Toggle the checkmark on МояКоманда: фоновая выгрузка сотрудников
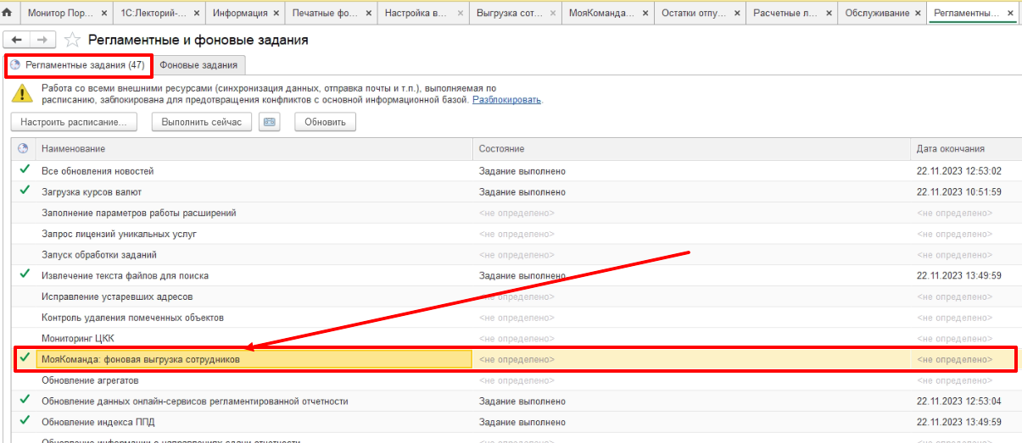Screen dimensions: 1022x443 25,358
